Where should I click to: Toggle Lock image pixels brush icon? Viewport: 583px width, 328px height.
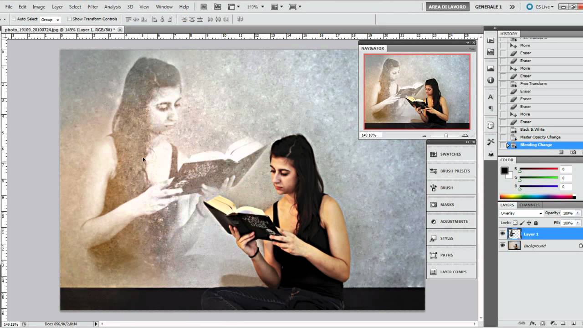point(522,223)
